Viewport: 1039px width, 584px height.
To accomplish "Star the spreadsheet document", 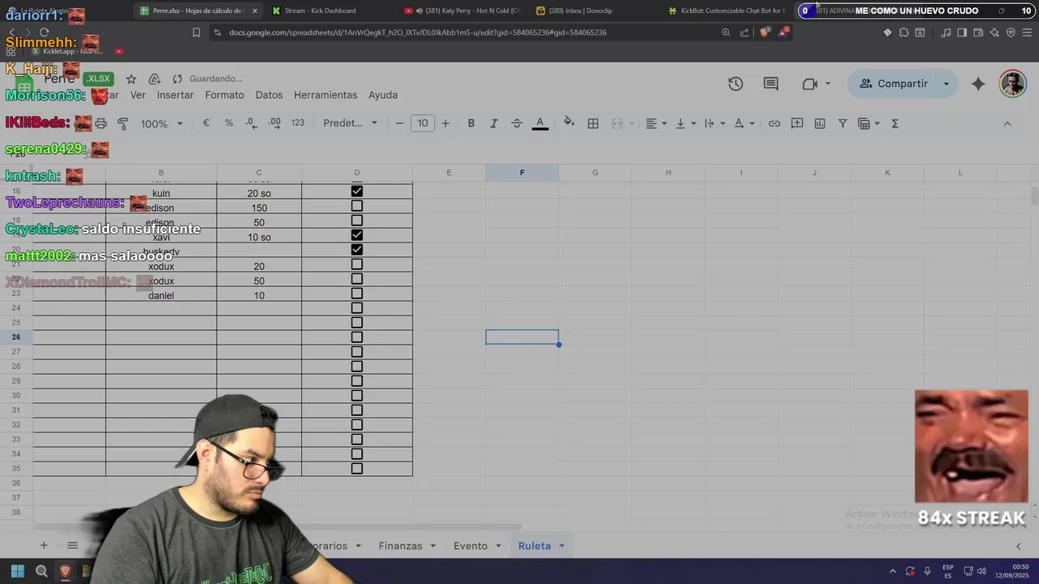I will click(131, 79).
